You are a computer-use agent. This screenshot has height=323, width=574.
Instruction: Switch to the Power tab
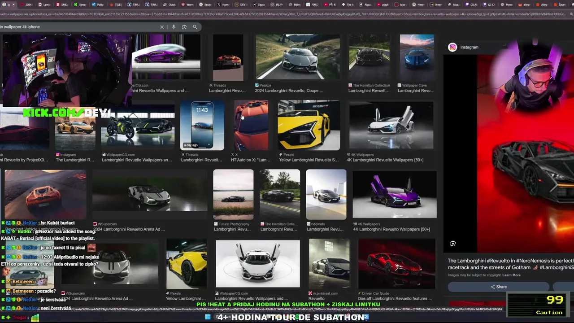point(507,4)
